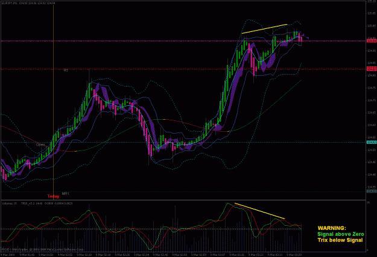Click the 124.90 price scale label

(x=371, y=51)
